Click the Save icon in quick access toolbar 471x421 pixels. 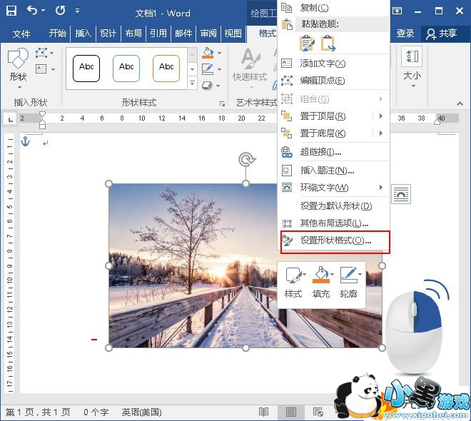pyautogui.click(x=11, y=11)
